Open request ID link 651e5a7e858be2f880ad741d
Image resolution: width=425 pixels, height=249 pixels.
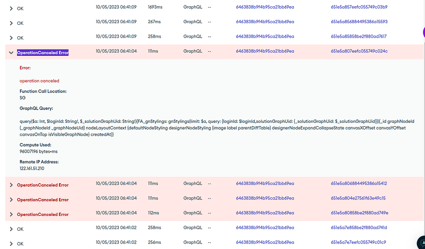359,227
